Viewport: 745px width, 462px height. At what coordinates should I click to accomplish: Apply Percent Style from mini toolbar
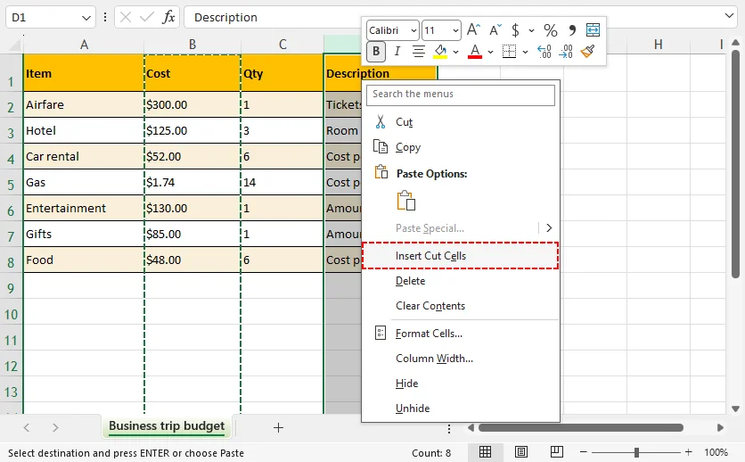pyautogui.click(x=550, y=30)
